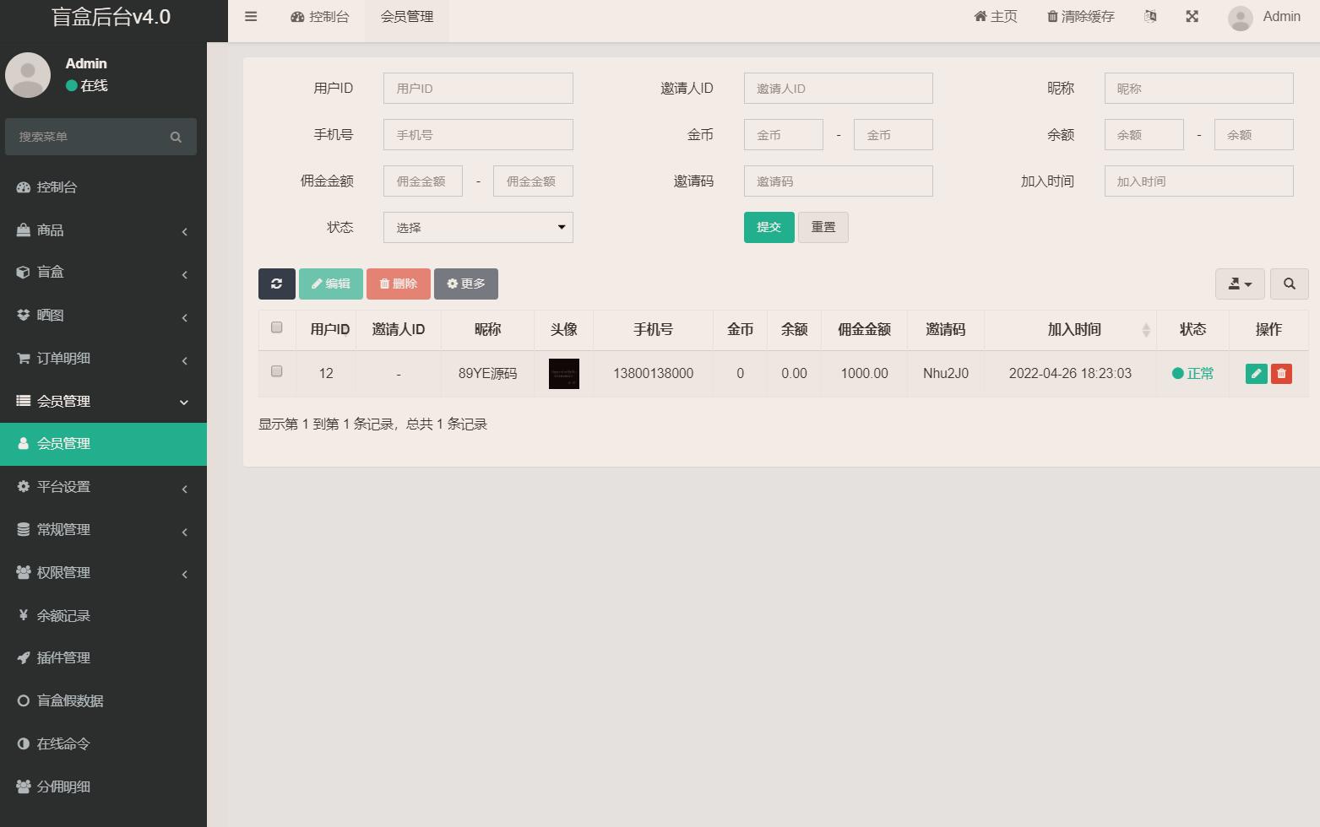Switch to the 控制台 tab
The height and width of the screenshot is (827, 1320).
[x=320, y=17]
